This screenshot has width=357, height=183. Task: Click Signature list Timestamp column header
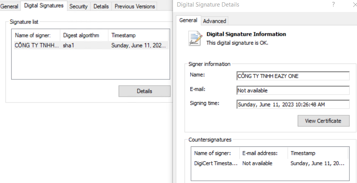pos(139,35)
